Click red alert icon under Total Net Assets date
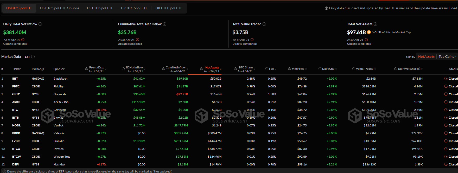 click(366, 40)
